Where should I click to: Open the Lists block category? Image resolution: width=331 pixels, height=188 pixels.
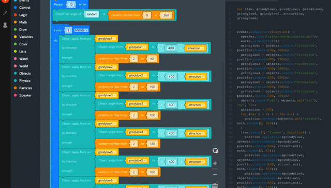[20, 52]
